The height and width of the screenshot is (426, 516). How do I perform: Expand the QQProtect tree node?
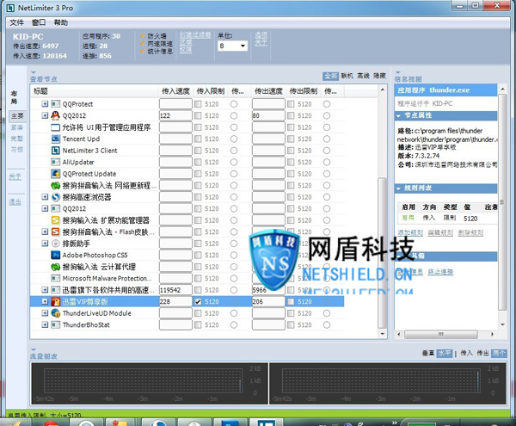coord(45,104)
